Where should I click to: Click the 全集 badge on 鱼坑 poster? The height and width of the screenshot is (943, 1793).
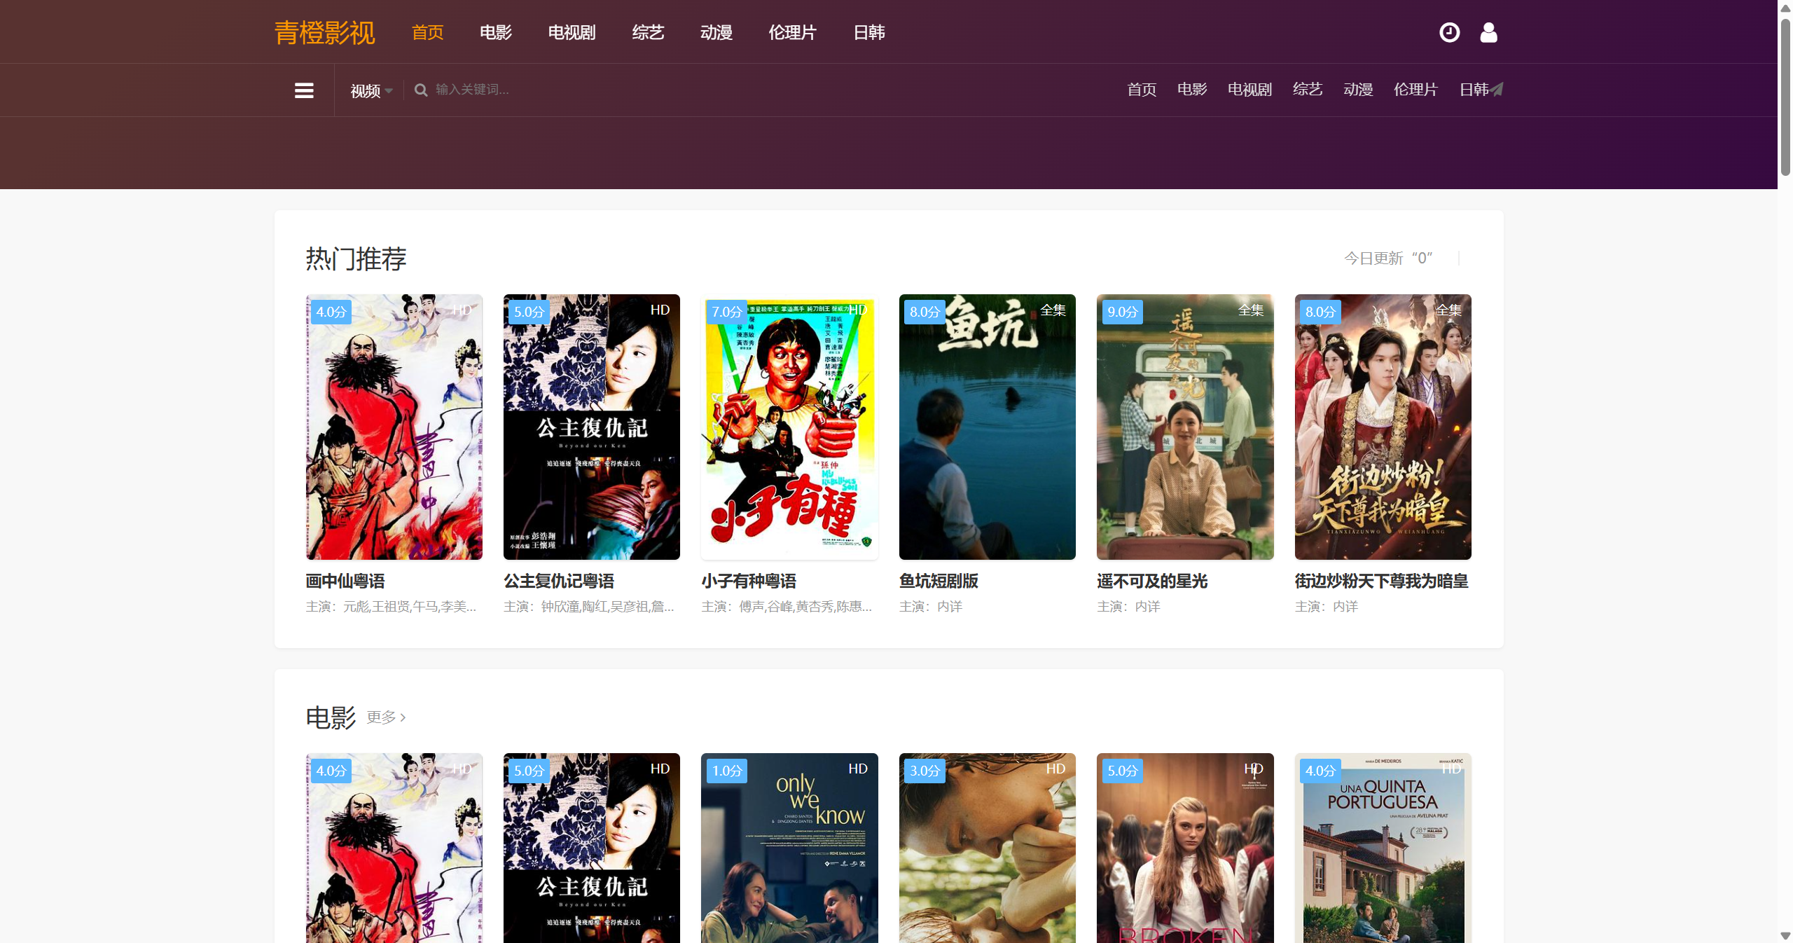pyautogui.click(x=1053, y=310)
